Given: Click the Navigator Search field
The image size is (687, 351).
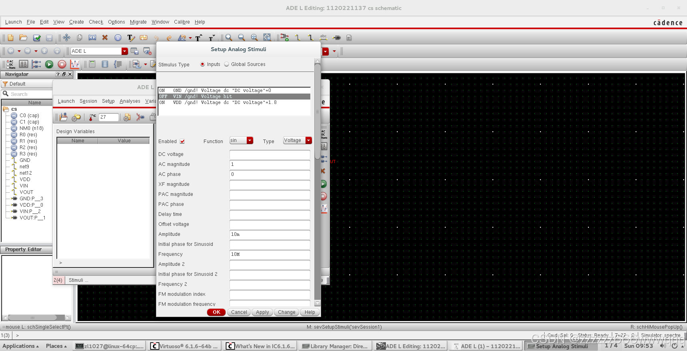Looking at the screenshot, I should click(27, 94).
